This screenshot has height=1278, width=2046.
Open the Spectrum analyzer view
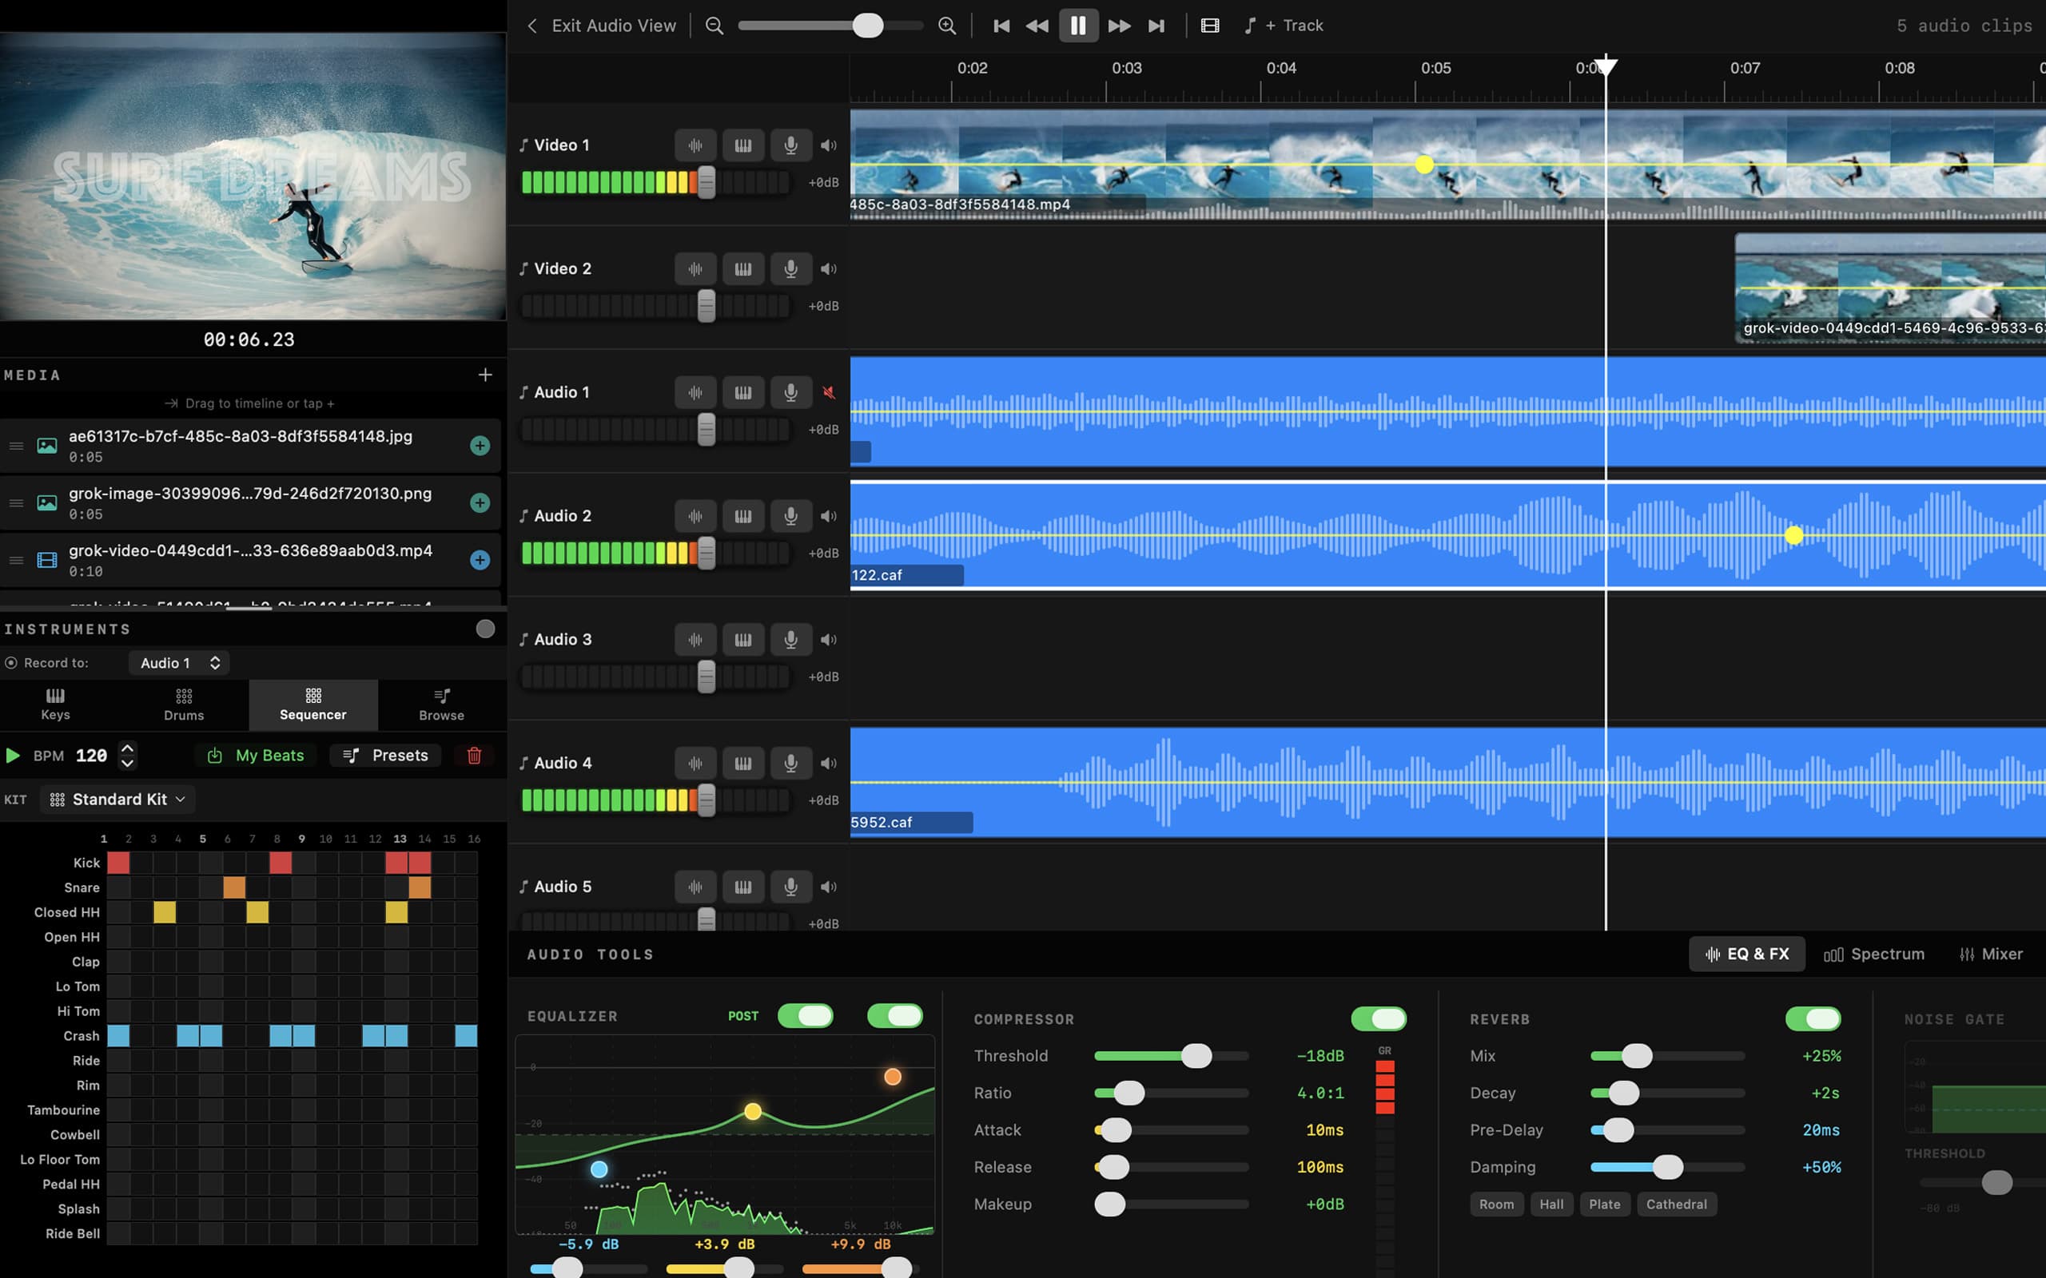(1875, 954)
